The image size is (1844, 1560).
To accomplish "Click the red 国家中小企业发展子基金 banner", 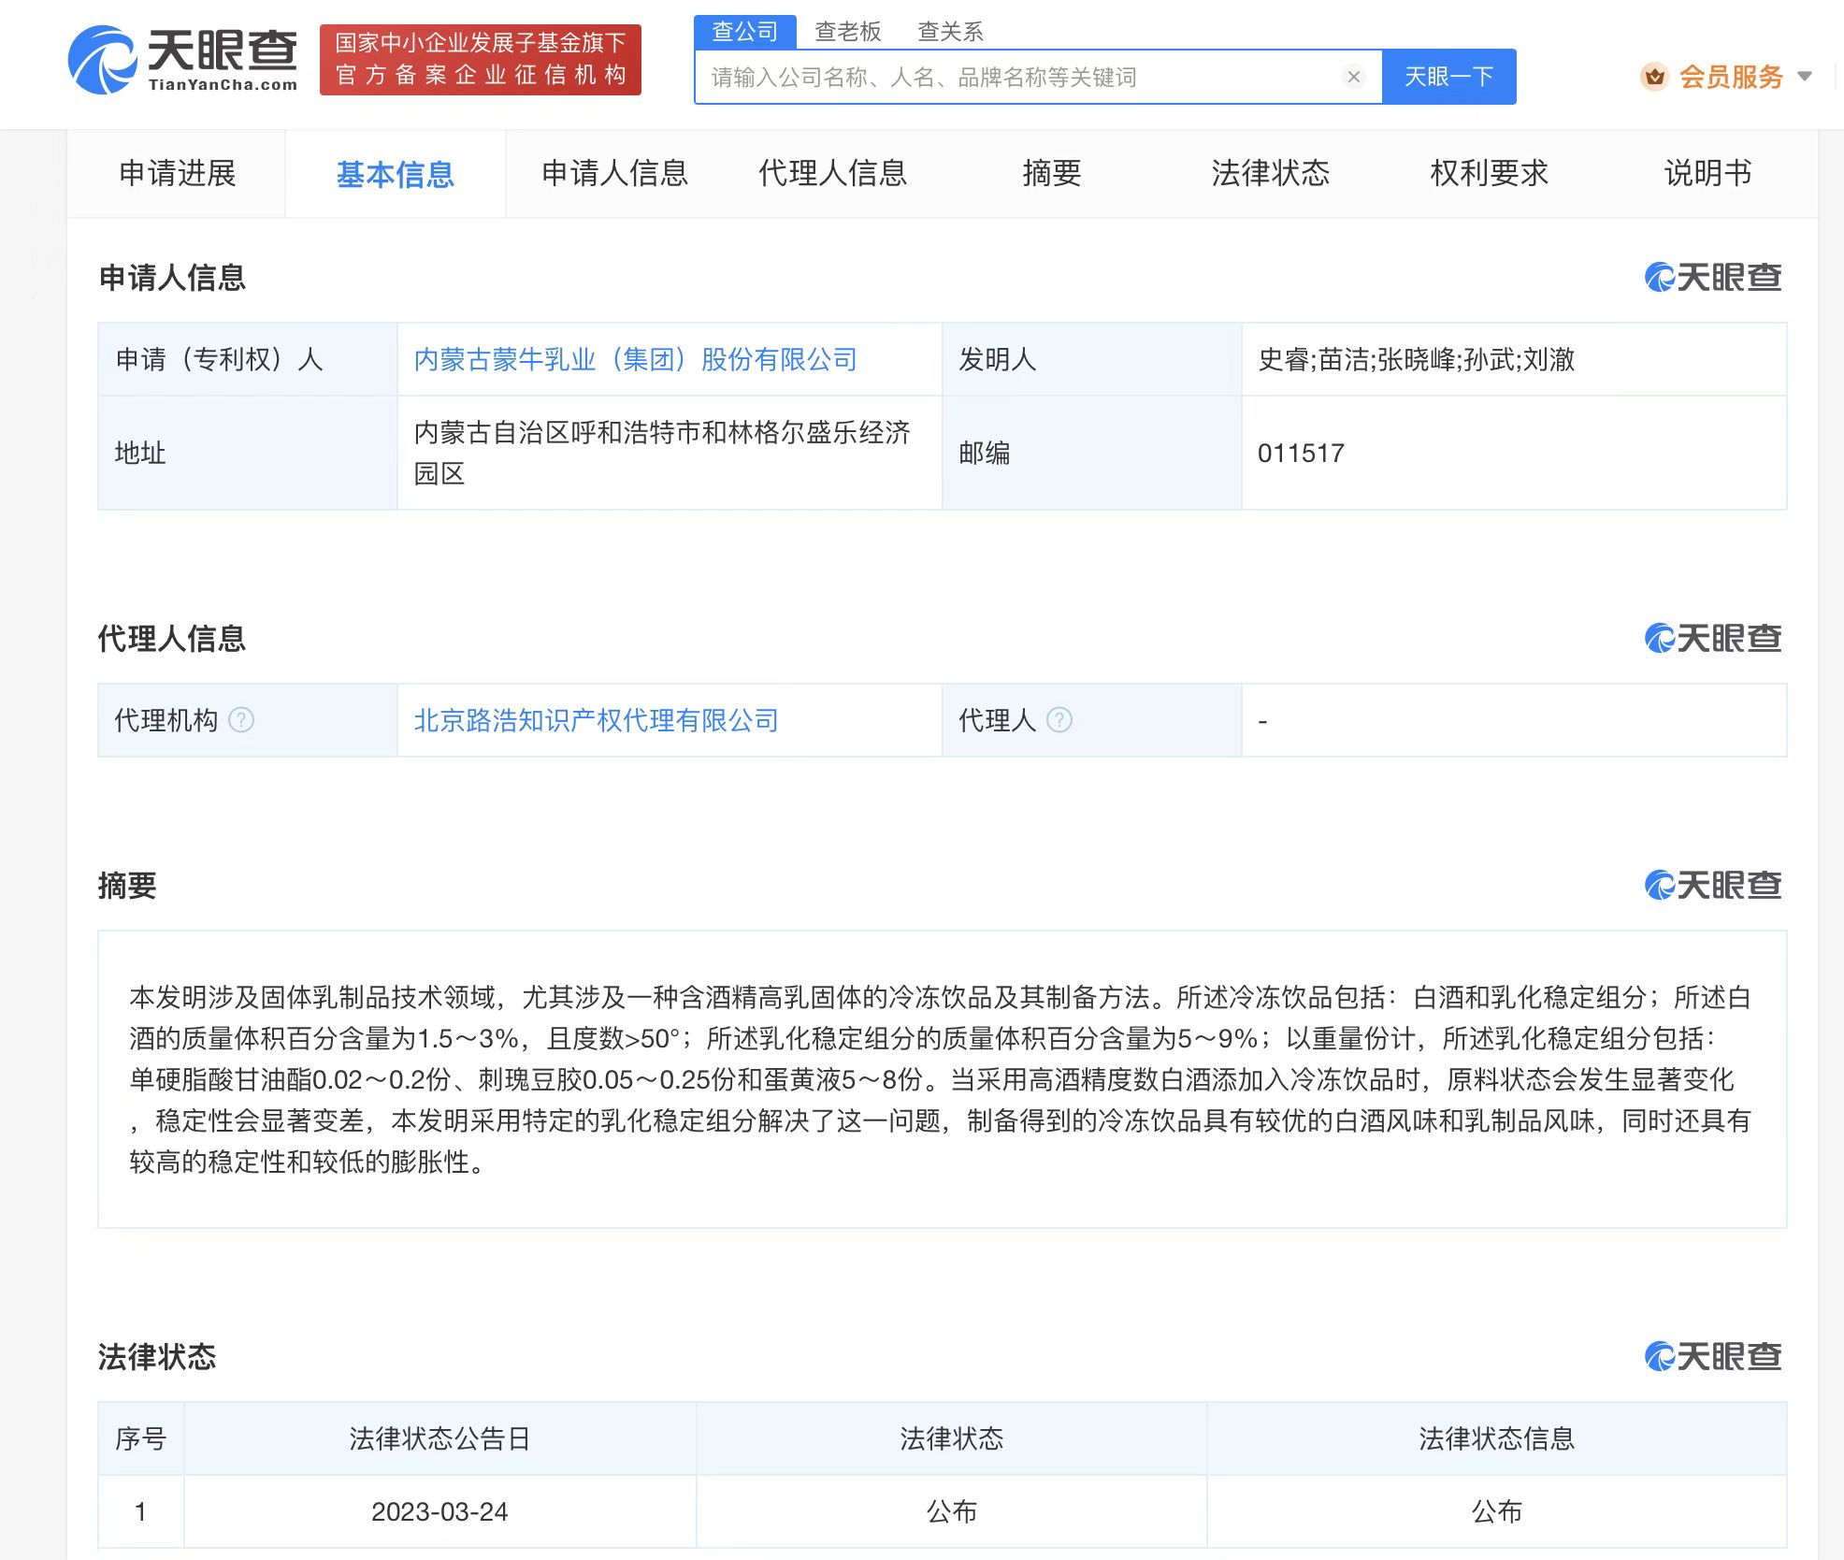I will click(481, 60).
